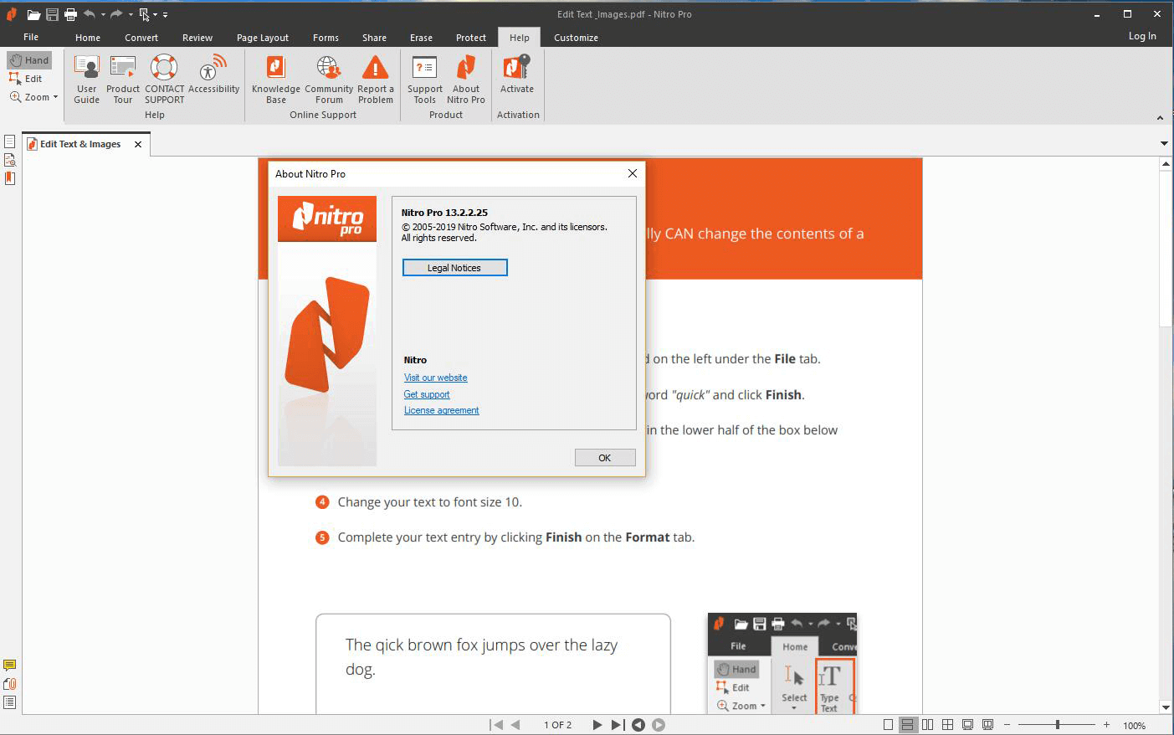Screen dimensions: 1174x735
Task: Click the zoom in plus button
Action: tap(1106, 725)
